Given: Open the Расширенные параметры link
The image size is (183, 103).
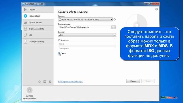Looking at the screenshot, I should (71, 82).
